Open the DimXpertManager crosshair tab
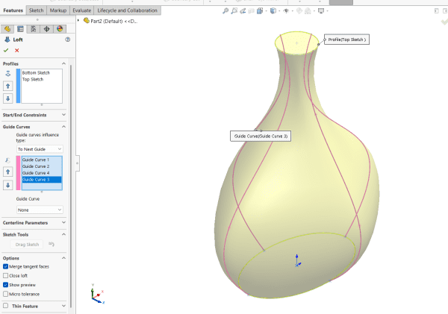The width and height of the screenshot is (448, 314). 47,28
